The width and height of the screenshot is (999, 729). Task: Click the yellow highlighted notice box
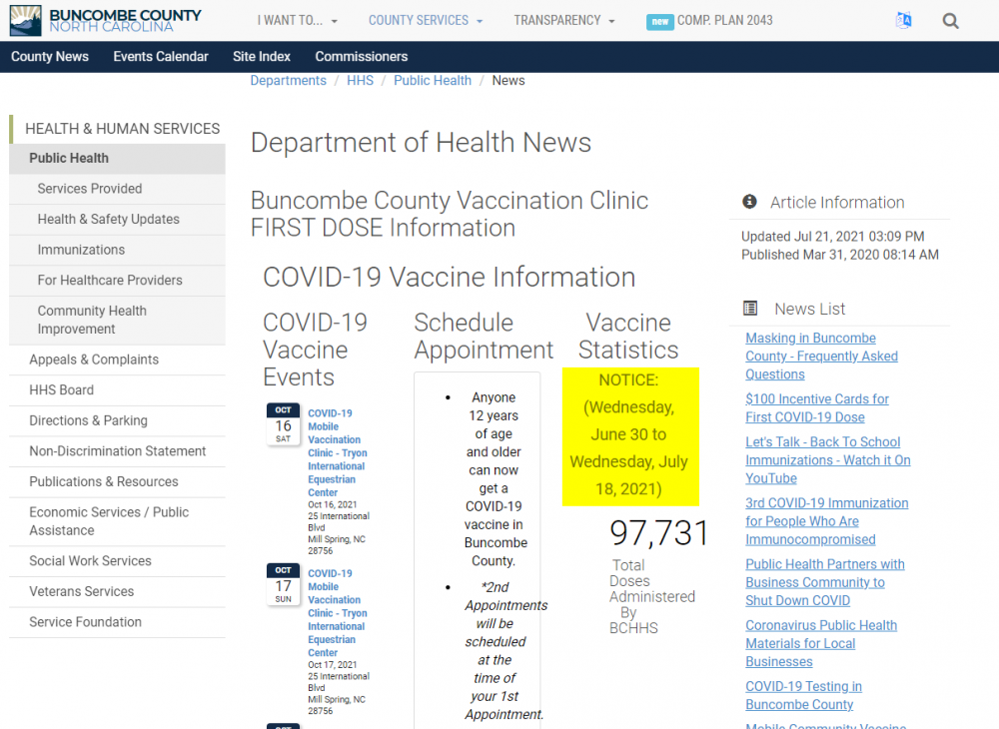click(x=629, y=435)
